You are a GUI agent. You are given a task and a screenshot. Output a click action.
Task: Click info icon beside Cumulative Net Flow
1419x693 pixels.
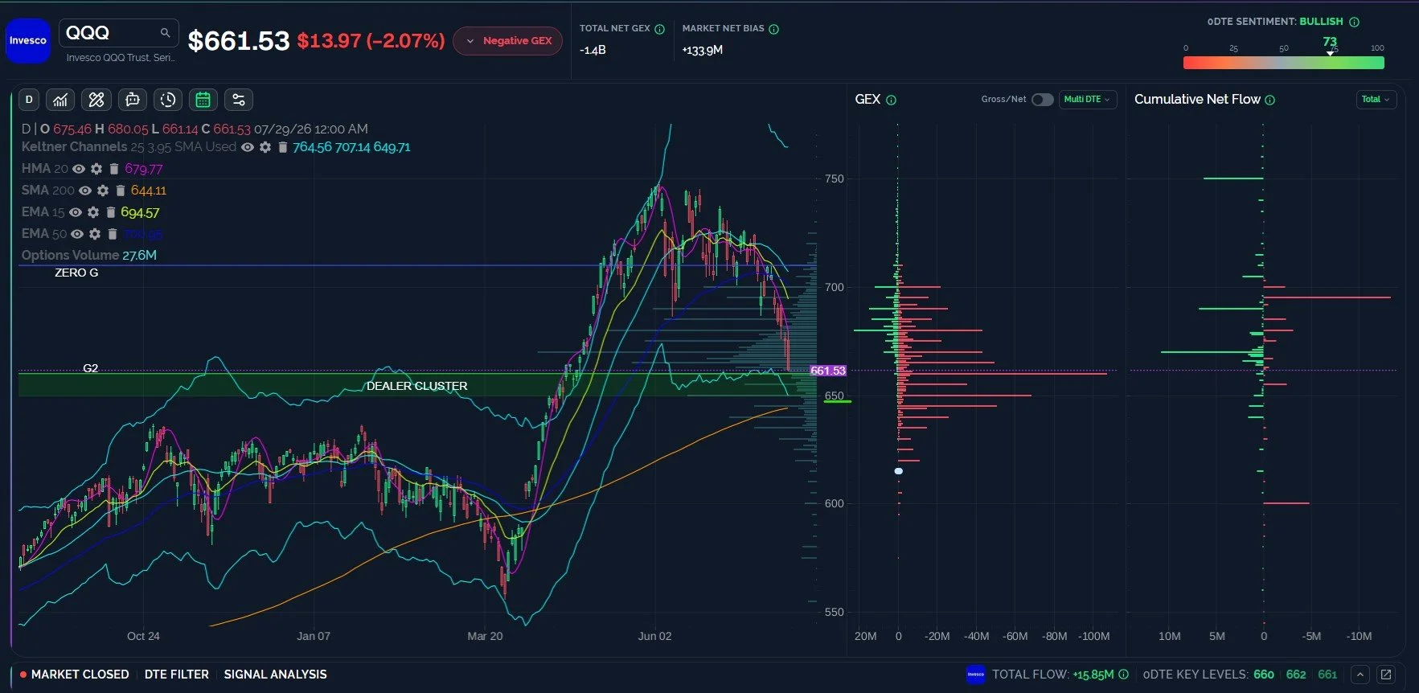(x=1270, y=100)
